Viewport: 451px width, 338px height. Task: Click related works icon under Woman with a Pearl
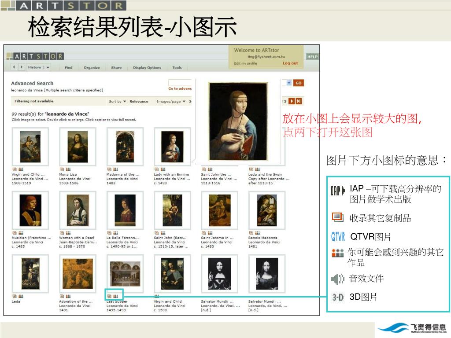coord(68,233)
